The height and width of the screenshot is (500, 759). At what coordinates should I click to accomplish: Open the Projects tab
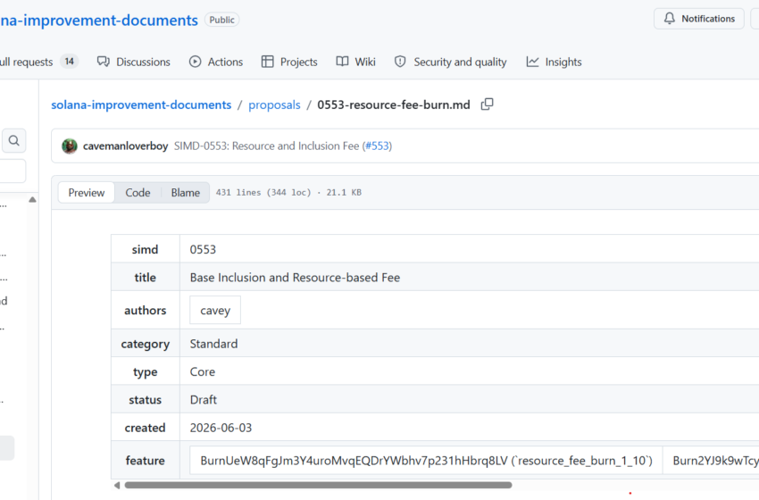[289, 62]
